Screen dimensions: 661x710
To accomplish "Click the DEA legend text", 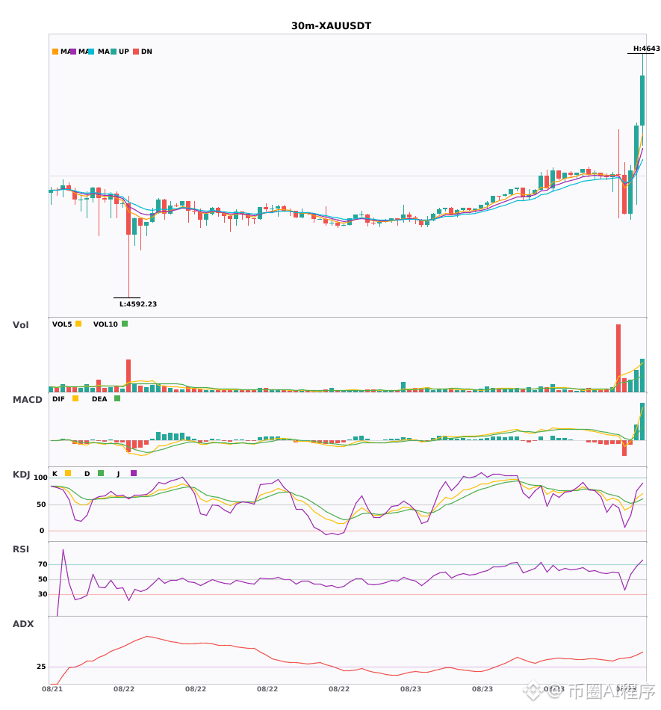I will (x=99, y=399).
